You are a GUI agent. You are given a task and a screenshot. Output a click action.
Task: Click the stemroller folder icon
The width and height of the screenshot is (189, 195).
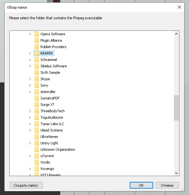coord(37,92)
